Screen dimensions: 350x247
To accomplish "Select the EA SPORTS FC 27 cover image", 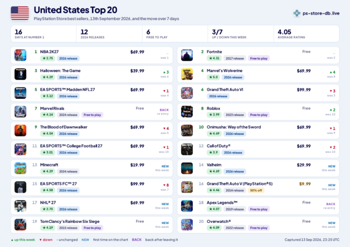I will pos(20,187).
